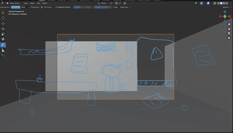Image resolution: width=233 pixels, height=133 pixels.
Task: Choose the Move tool
Action: point(3,24)
